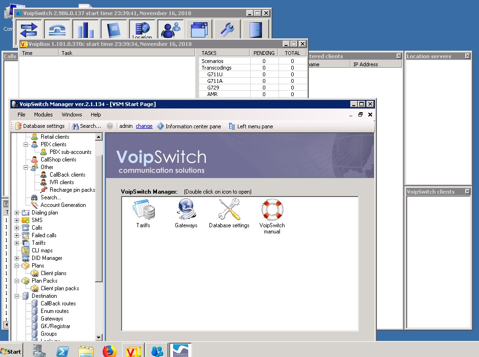The width and height of the screenshot is (479, 357).
Task: Select IVR clients in tree
Action: coord(62,182)
